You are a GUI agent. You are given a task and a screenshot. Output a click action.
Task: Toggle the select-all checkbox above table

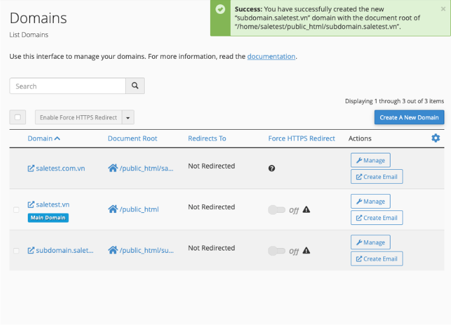pos(18,117)
